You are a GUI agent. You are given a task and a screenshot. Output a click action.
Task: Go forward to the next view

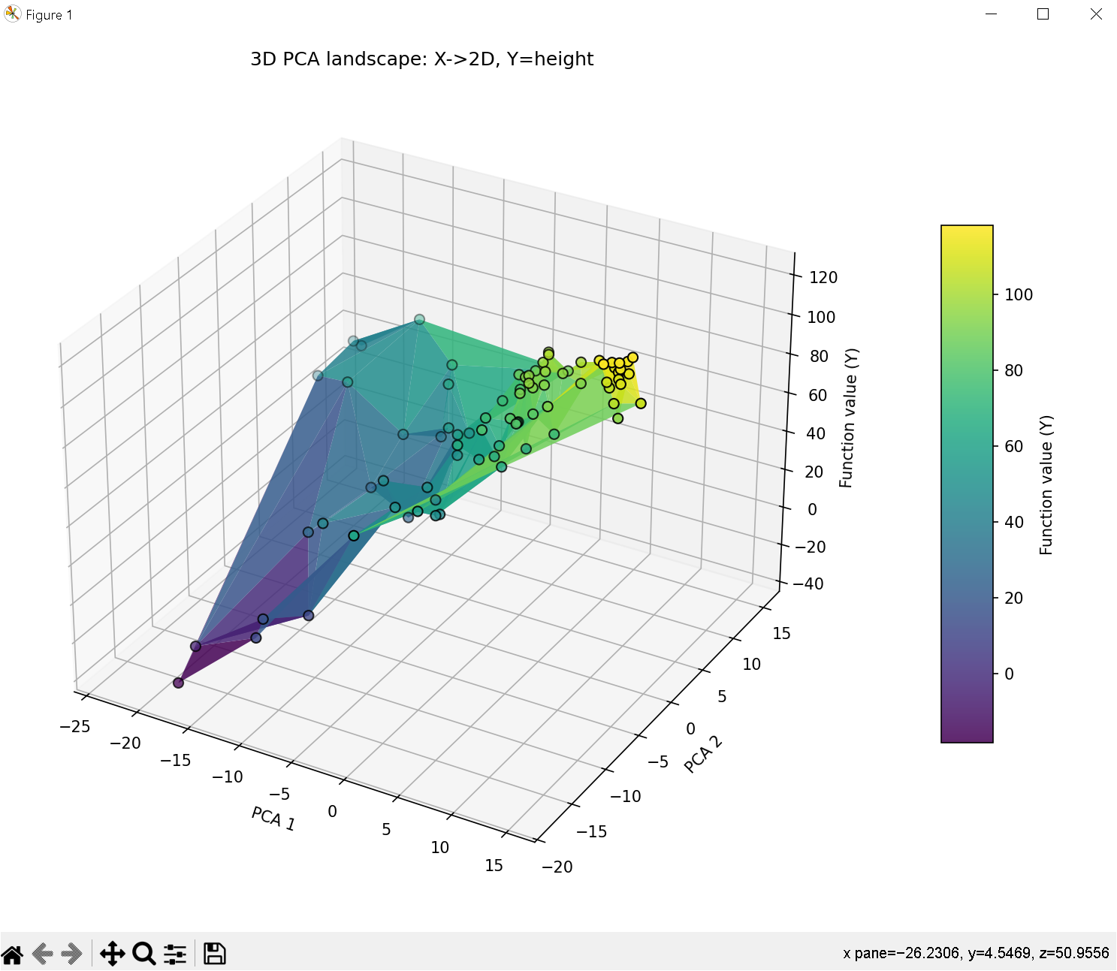click(72, 954)
